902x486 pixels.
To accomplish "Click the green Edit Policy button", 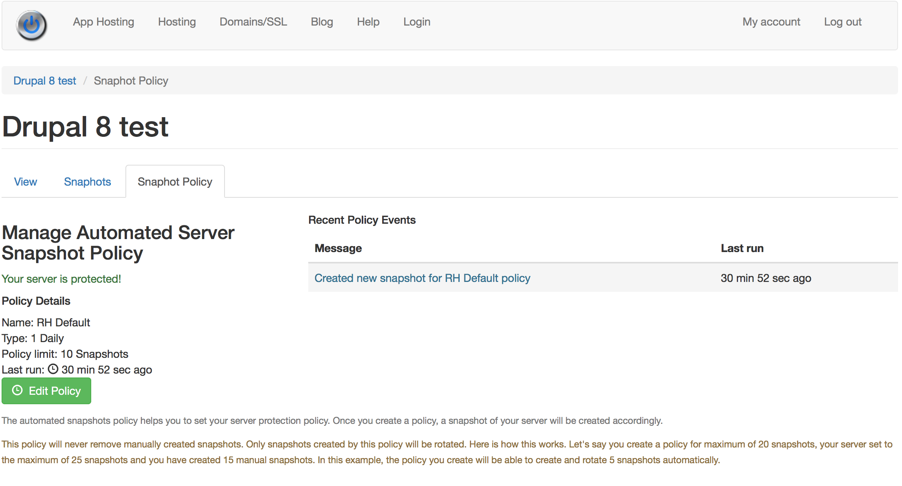I will click(x=46, y=391).
